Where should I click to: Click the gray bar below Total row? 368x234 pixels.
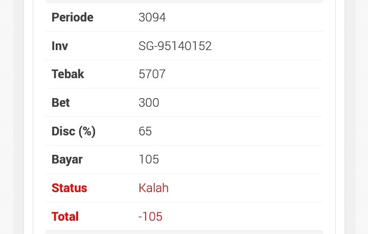pos(184,232)
